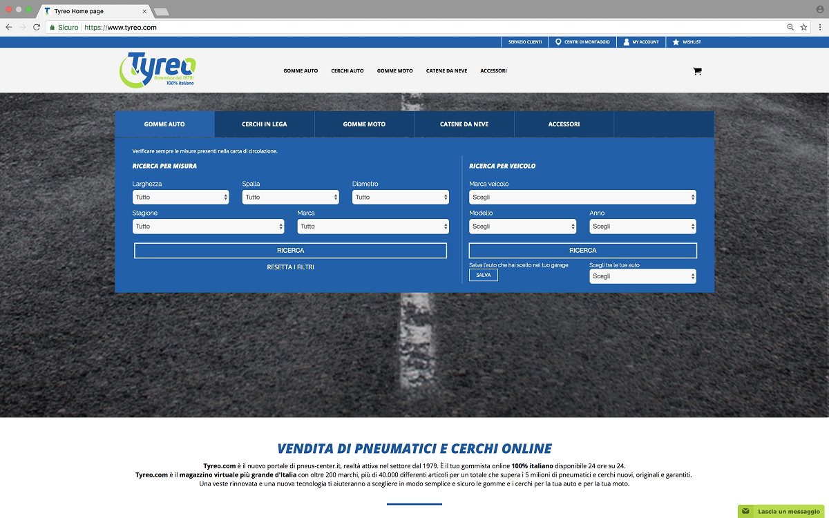
Task: Click Ricerca button under Ricerca per misura
Action: (290, 250)
